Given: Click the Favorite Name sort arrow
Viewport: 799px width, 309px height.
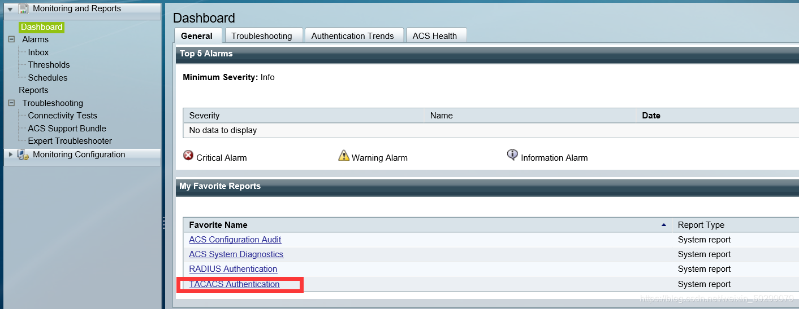Looking at the screenshot, I should pyautogui.click(x=664, y=225).
